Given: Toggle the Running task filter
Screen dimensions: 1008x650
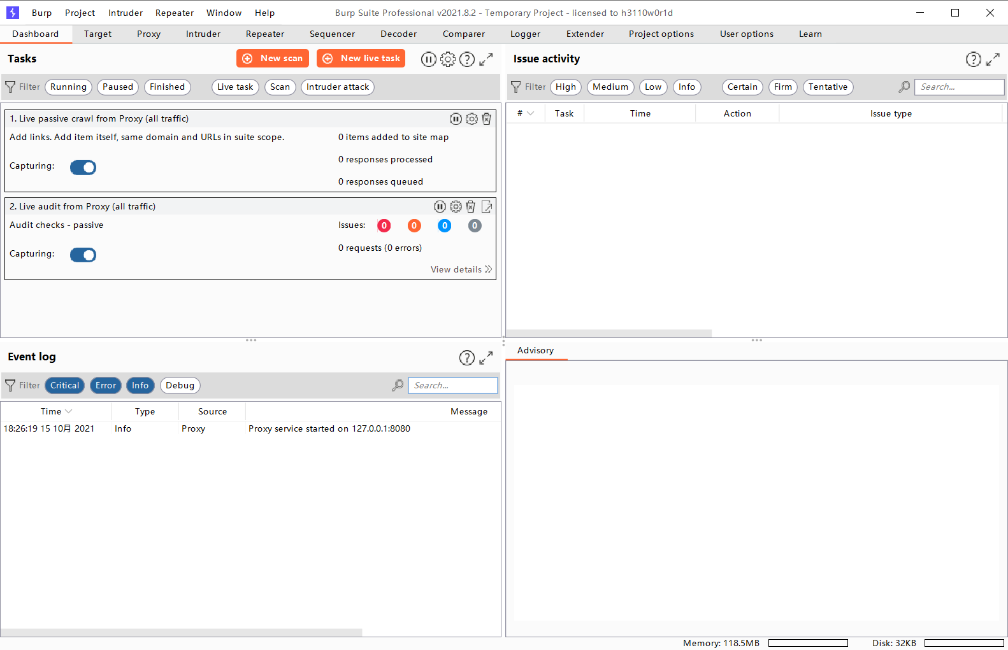Looking at the screenshot, I should 68,87.
